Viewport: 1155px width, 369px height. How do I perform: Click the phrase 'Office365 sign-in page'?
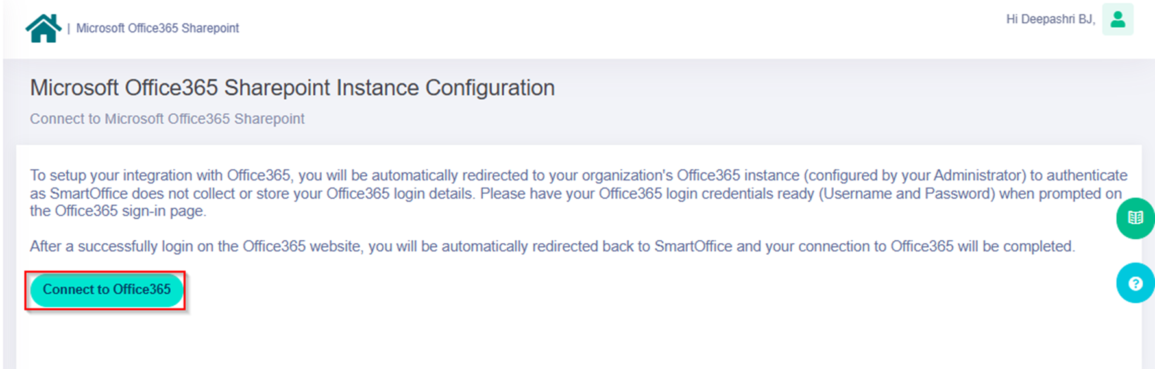[x=130, y=211]
